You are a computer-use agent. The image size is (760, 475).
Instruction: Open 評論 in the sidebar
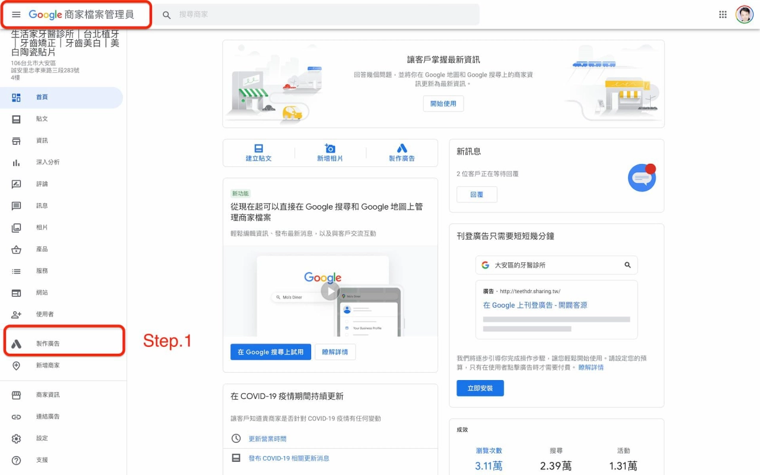pos(62,184)
